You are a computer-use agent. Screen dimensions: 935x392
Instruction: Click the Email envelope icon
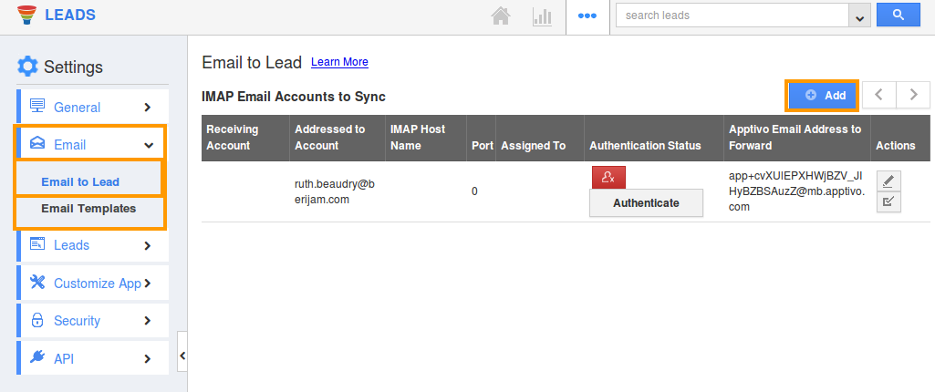click(37, 143)
